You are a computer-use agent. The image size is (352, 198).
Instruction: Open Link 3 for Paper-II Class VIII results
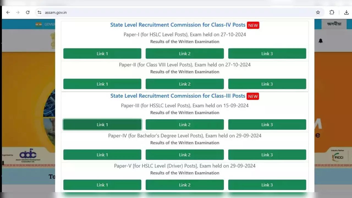pos(267,84)
